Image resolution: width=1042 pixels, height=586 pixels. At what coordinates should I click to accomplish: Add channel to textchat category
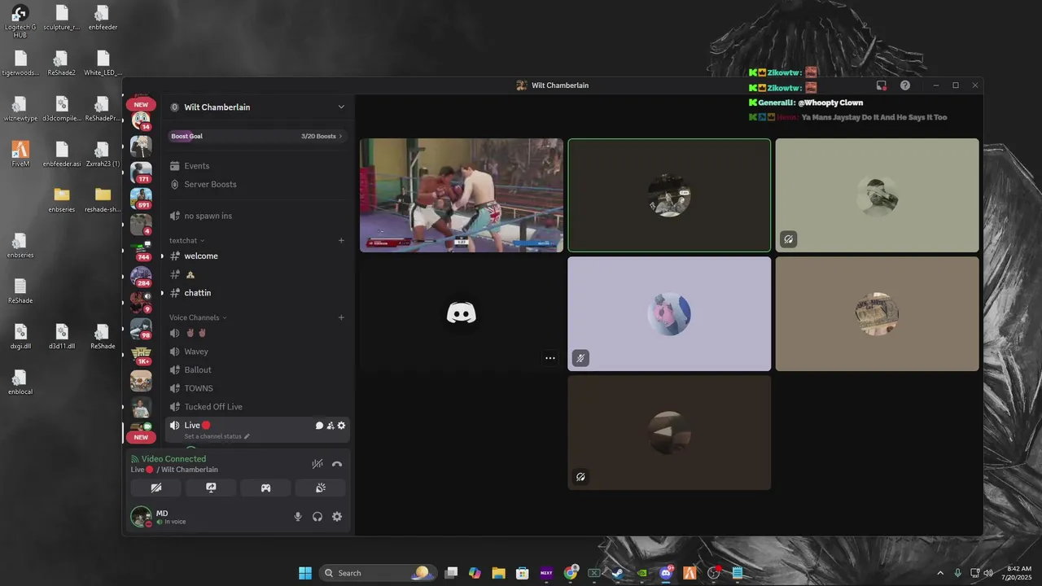(x=341, y=240)
